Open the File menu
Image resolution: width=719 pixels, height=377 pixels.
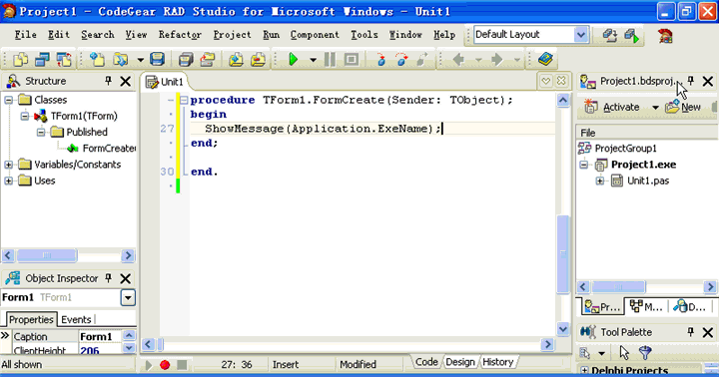pos(25,35)
